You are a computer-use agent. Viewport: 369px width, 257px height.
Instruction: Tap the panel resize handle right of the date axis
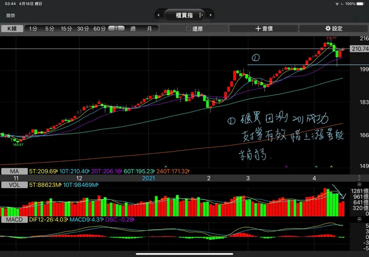point(359,177)
